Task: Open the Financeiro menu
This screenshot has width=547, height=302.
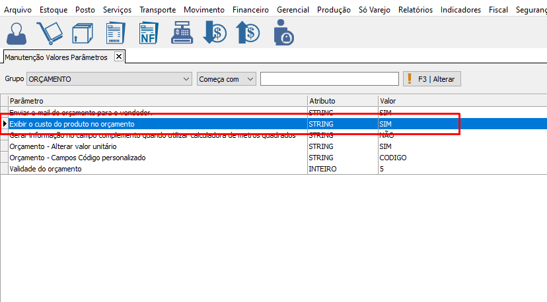Action: tap(250, 10)
